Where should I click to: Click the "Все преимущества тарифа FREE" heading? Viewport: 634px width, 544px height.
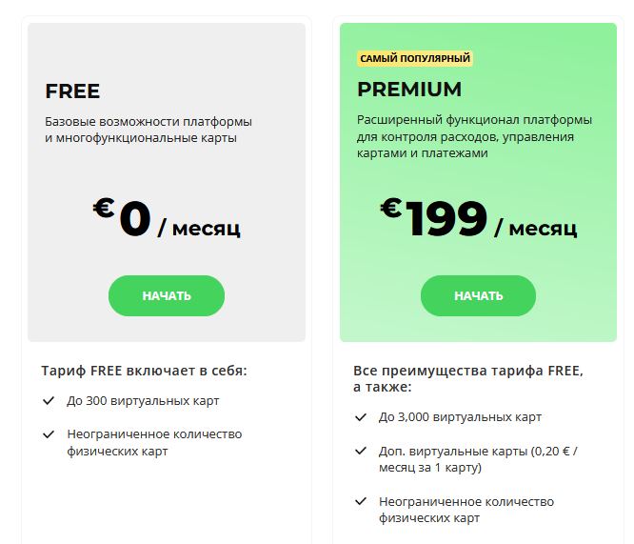click(467, 378)
